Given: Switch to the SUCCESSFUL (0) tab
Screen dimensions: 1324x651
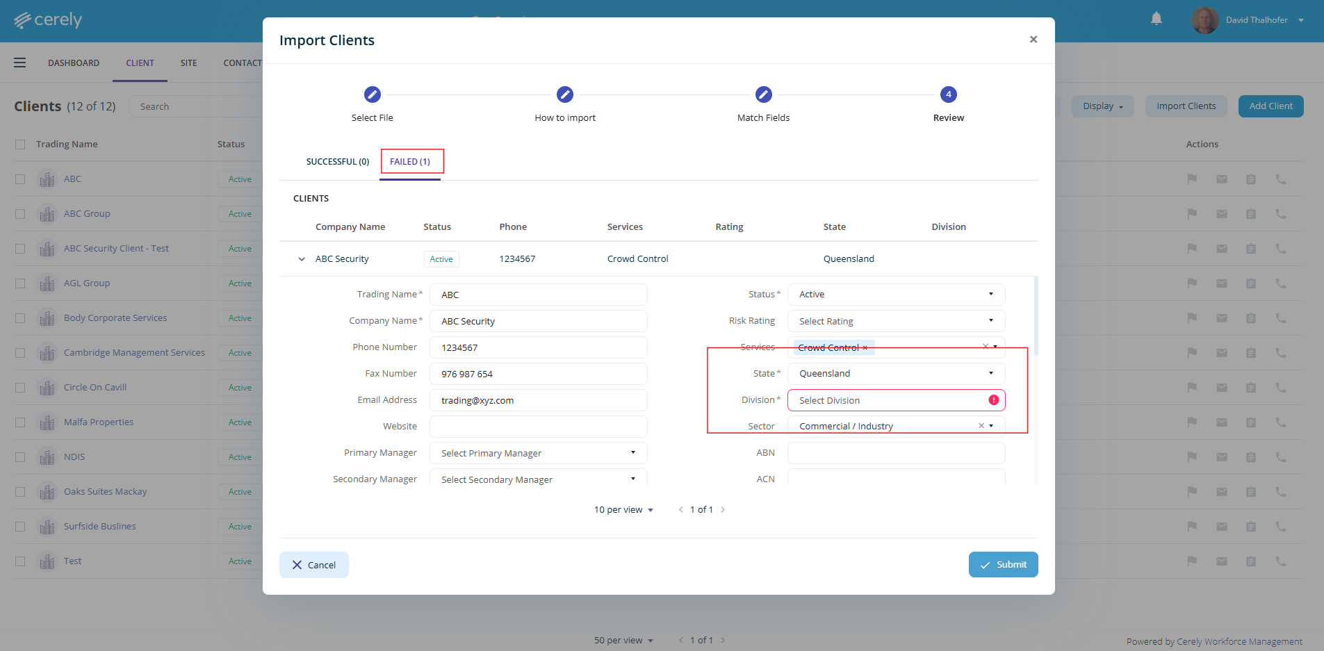Looking at the screenshot, I should point(338,162).
